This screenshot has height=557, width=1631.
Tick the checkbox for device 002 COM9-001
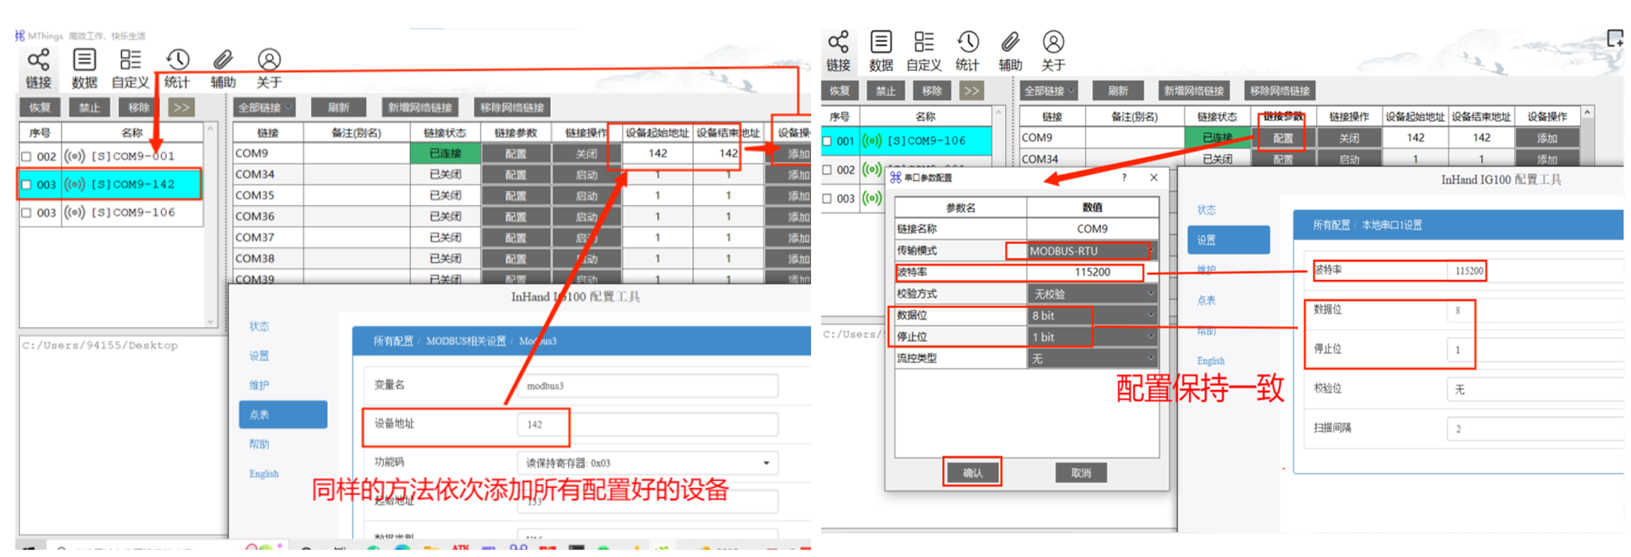[x=27, y=157]
